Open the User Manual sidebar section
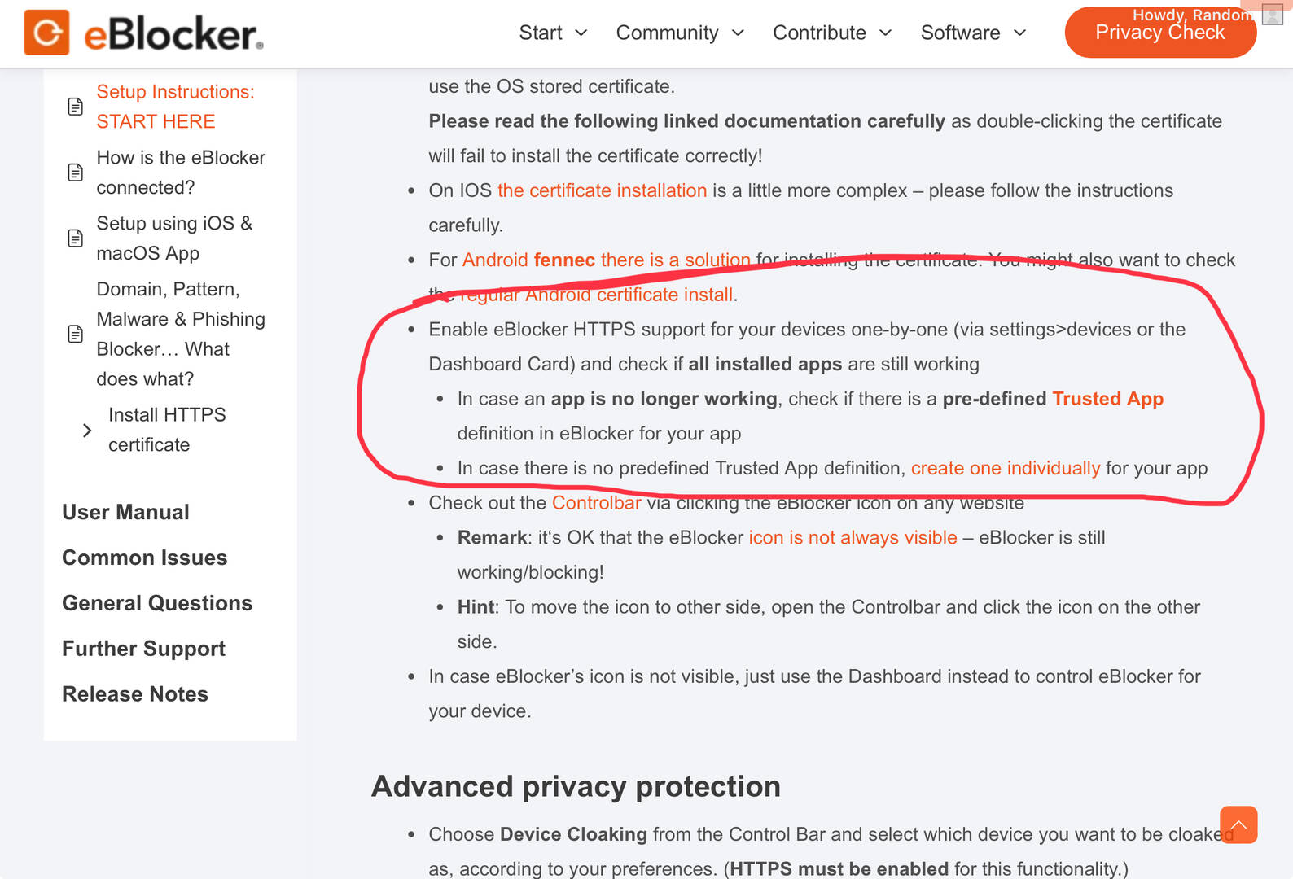This screenshot has width=1293, height=879. [125, 512]
